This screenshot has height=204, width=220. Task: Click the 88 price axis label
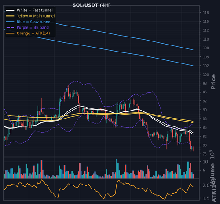(x=205, y=119)
